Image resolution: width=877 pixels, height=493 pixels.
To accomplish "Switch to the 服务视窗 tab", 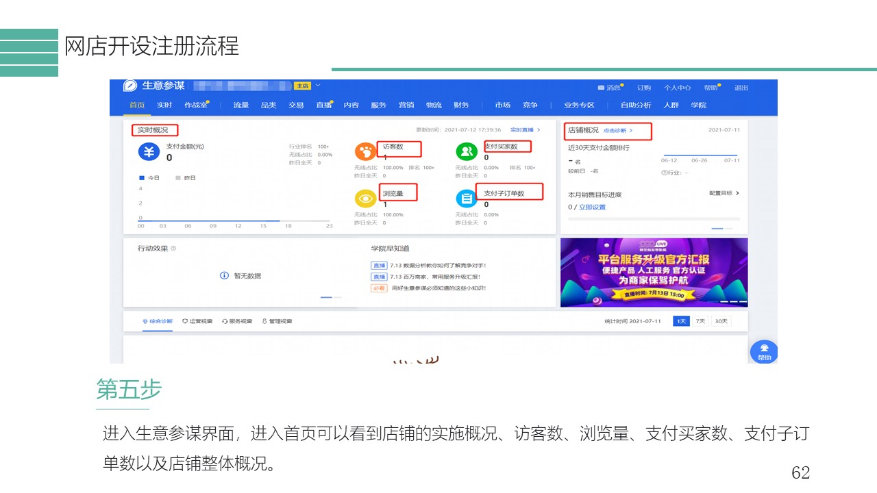I will 237,321.
